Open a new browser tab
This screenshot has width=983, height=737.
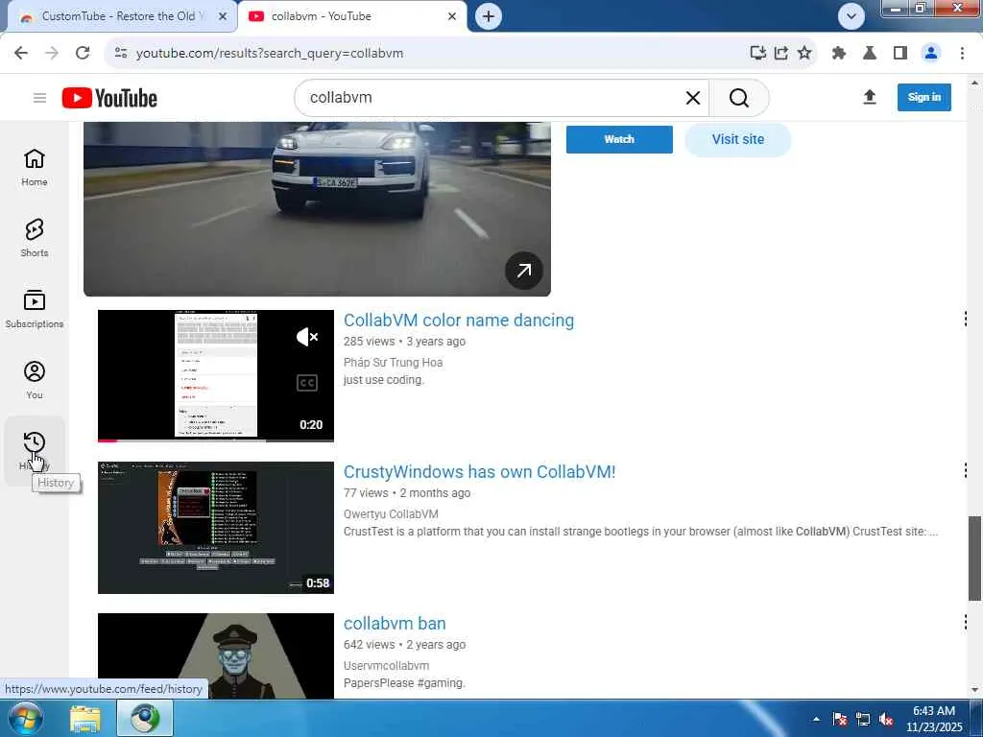point(489,16)
